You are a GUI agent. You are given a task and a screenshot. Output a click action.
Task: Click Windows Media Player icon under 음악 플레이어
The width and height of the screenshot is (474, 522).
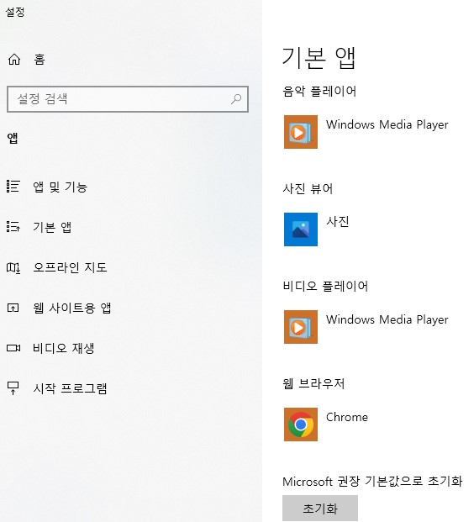pyautogui.click(x=301, y=132)
